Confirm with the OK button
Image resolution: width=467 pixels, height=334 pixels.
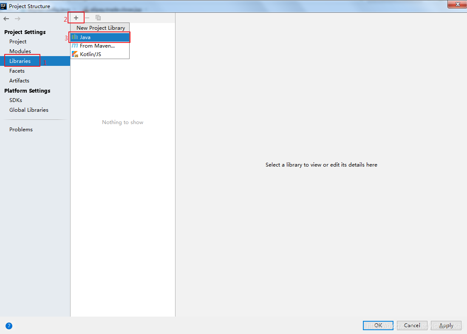point(378,326)
